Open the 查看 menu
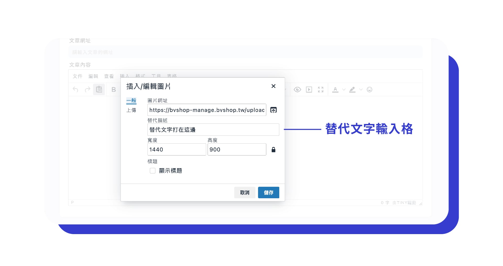This screenshot has height=266, width=503. [x=109, y=76]
